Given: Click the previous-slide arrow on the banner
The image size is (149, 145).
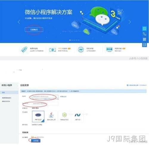Looking at the screenshot, I should point(19,22).
